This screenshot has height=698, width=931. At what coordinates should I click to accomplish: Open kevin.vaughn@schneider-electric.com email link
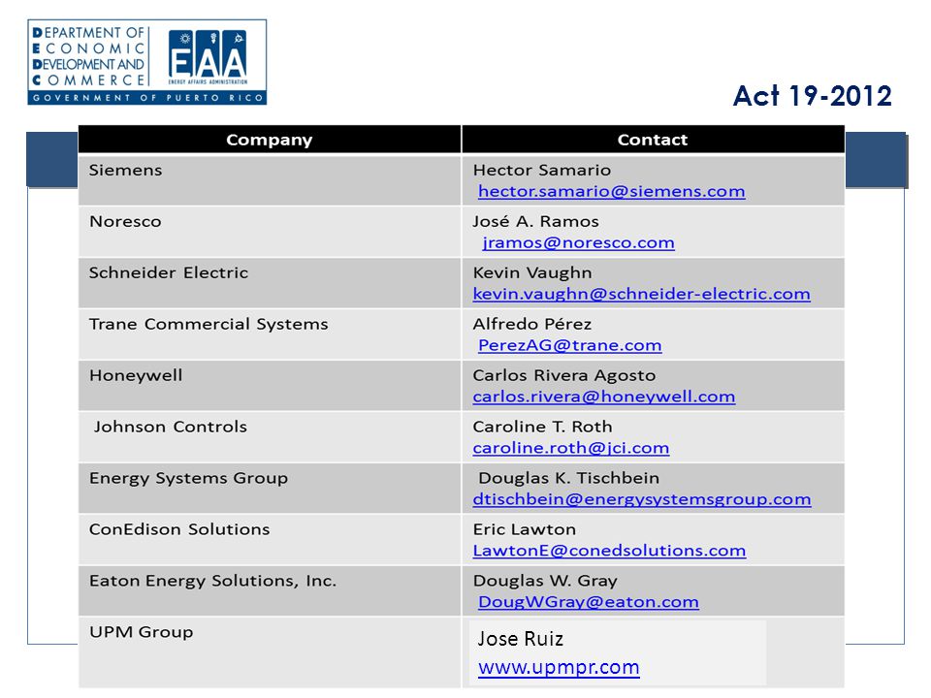641,294
